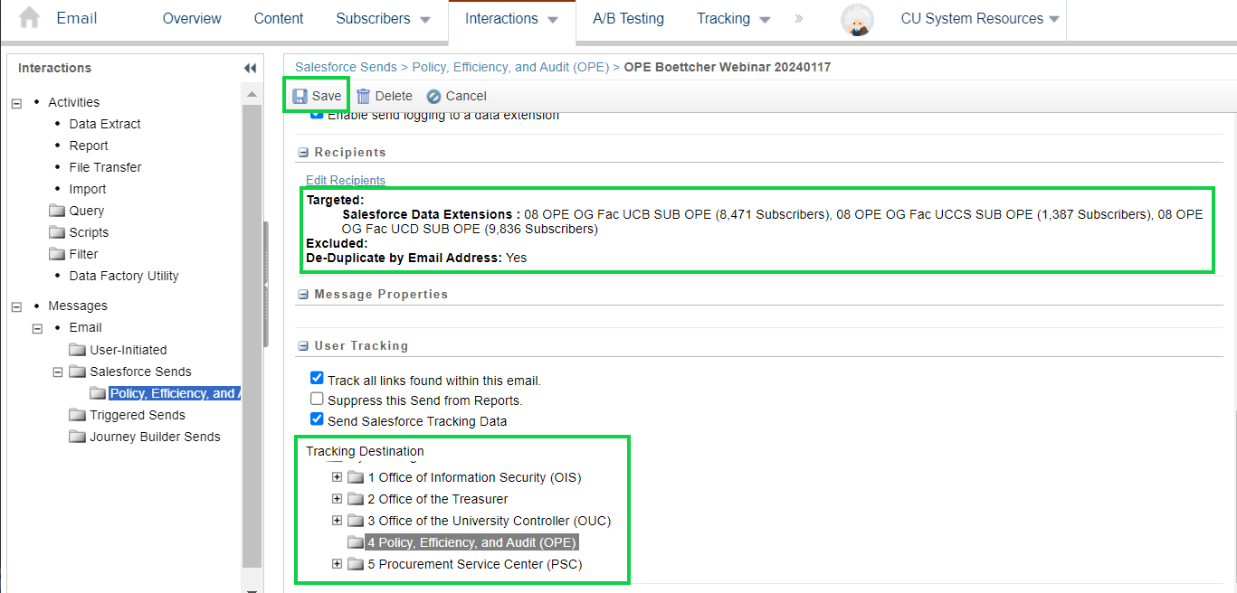Click the left panel vertical scrollbar
The image size is (1237, 593).
point(252,334)
